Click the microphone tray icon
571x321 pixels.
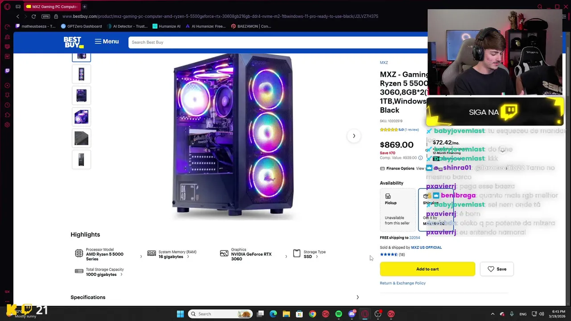512,314
